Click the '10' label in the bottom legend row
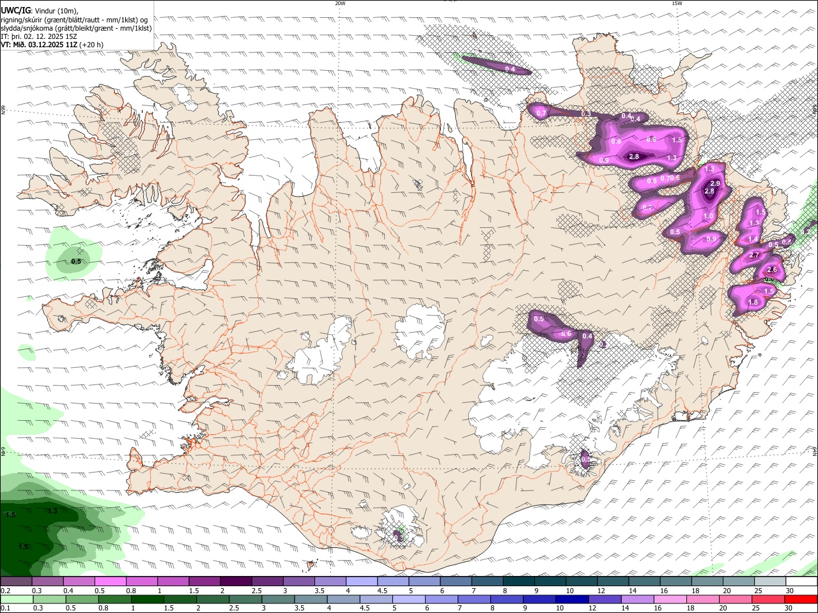Viewport: 818px width, 613px height. [x=560, y=609]
